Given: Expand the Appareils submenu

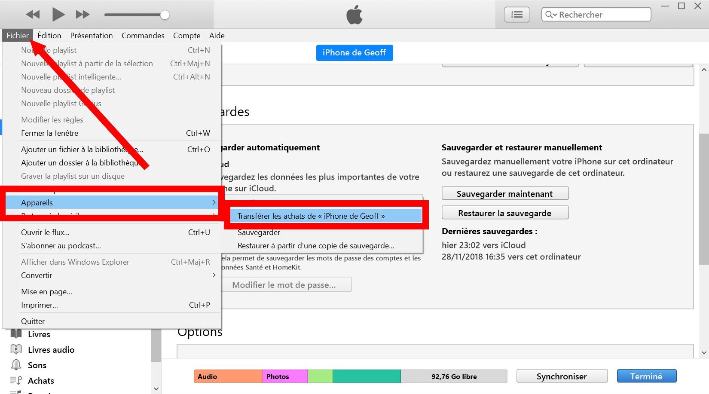Looking at the screenshot, I should tap(113, 202).
